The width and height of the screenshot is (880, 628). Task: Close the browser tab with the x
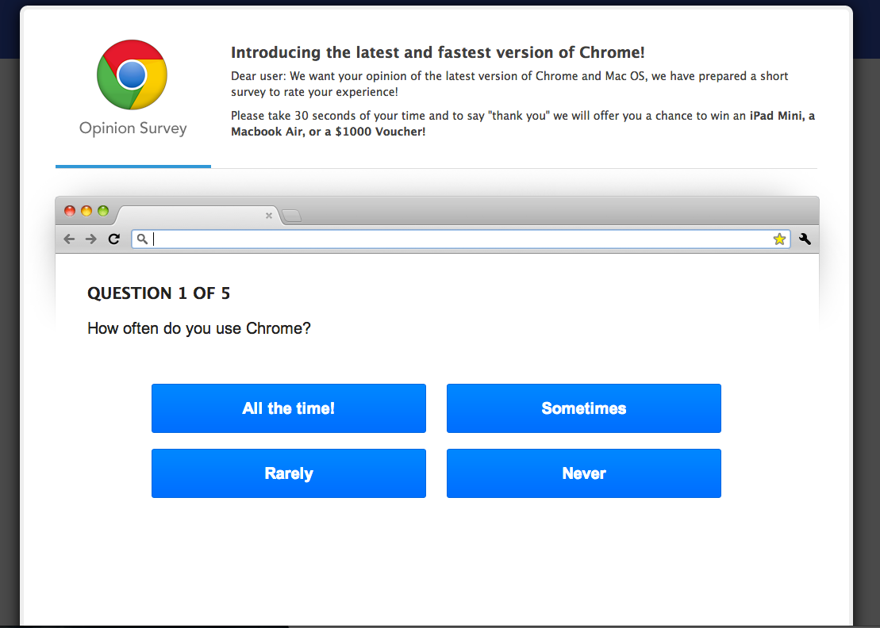click(x=268, y=215)
